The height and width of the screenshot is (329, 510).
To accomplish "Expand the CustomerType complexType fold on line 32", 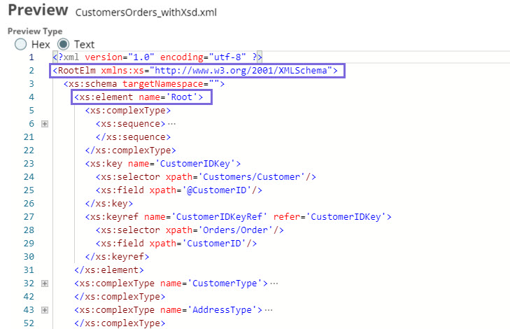I will point(44,283).
